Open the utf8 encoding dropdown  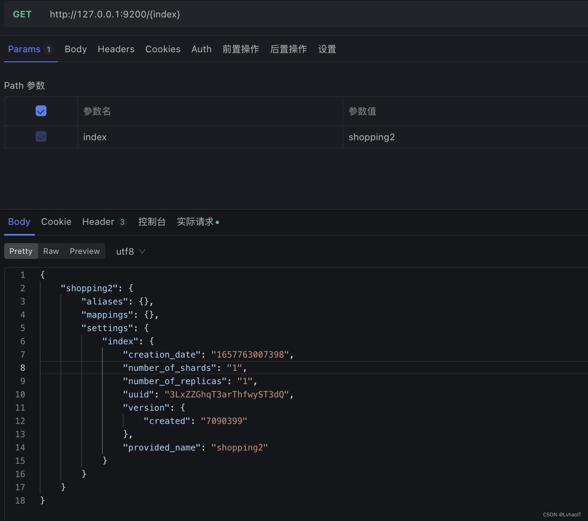(130, 251)
